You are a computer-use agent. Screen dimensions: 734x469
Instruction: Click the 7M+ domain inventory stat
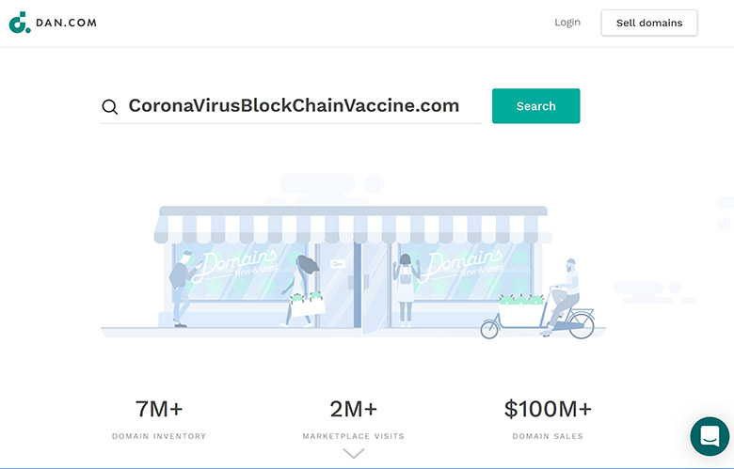coord(159,409)
